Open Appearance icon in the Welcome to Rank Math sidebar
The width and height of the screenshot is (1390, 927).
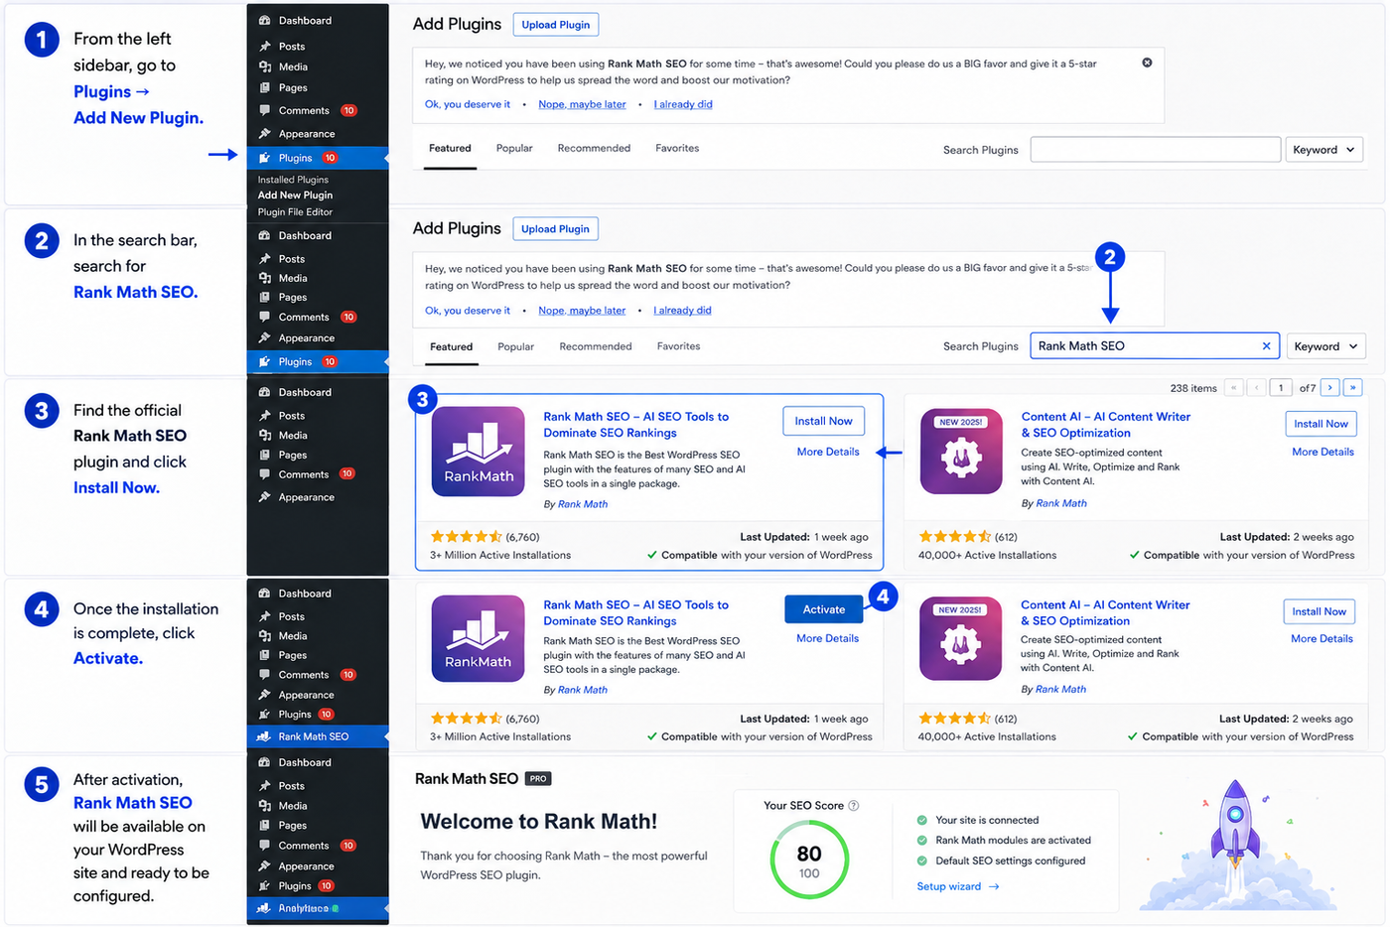click(264, 866)
